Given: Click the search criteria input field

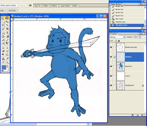Looking at the screenshot, I should click(9, 5).
